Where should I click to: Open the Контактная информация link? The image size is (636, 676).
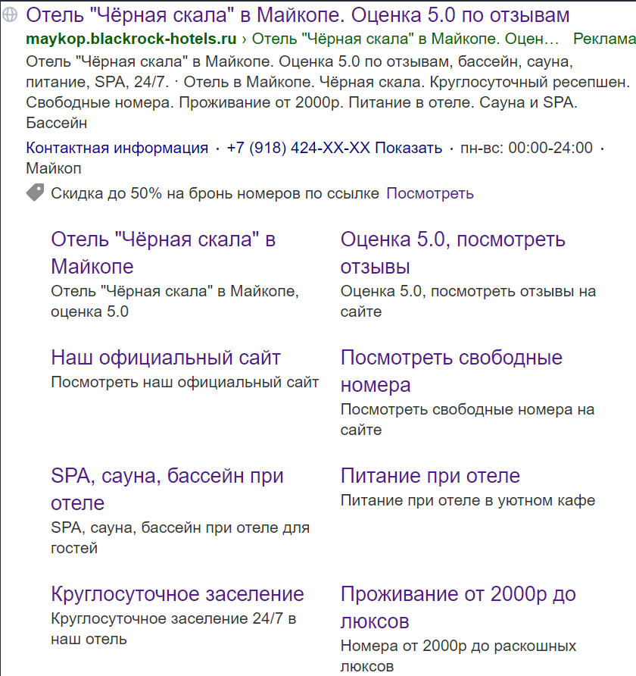pos(117,148)
